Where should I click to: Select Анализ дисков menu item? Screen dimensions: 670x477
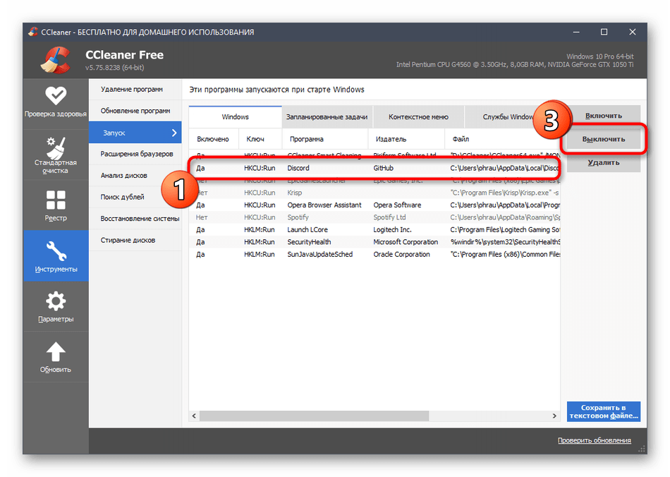(x=135, y=175)
